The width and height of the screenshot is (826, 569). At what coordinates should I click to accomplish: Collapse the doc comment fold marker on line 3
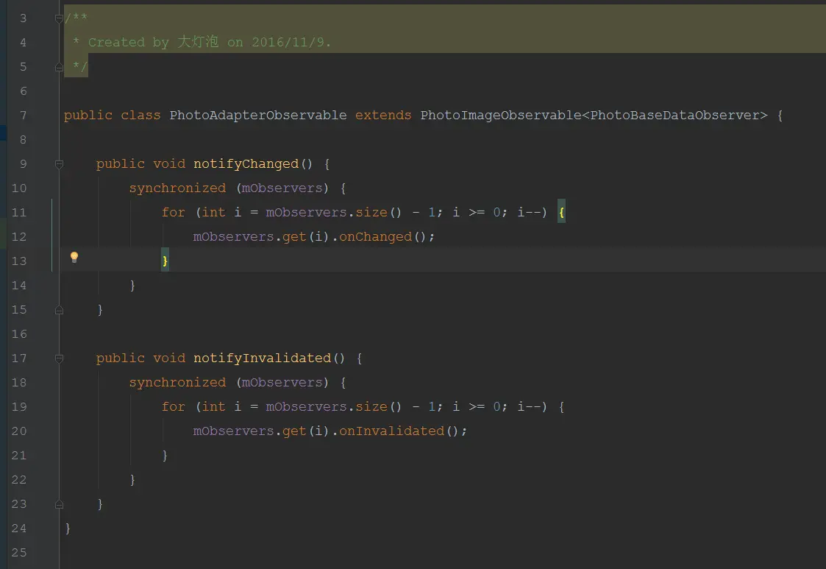tap(59, 18)
